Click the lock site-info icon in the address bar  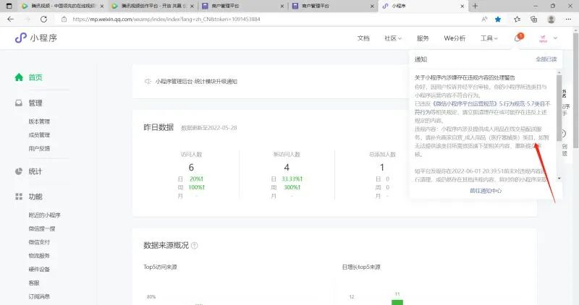[x=64, y=20]
